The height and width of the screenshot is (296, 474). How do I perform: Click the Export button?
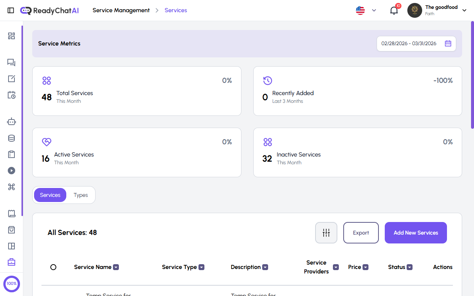pyautogui.click(x=361, y=232)
